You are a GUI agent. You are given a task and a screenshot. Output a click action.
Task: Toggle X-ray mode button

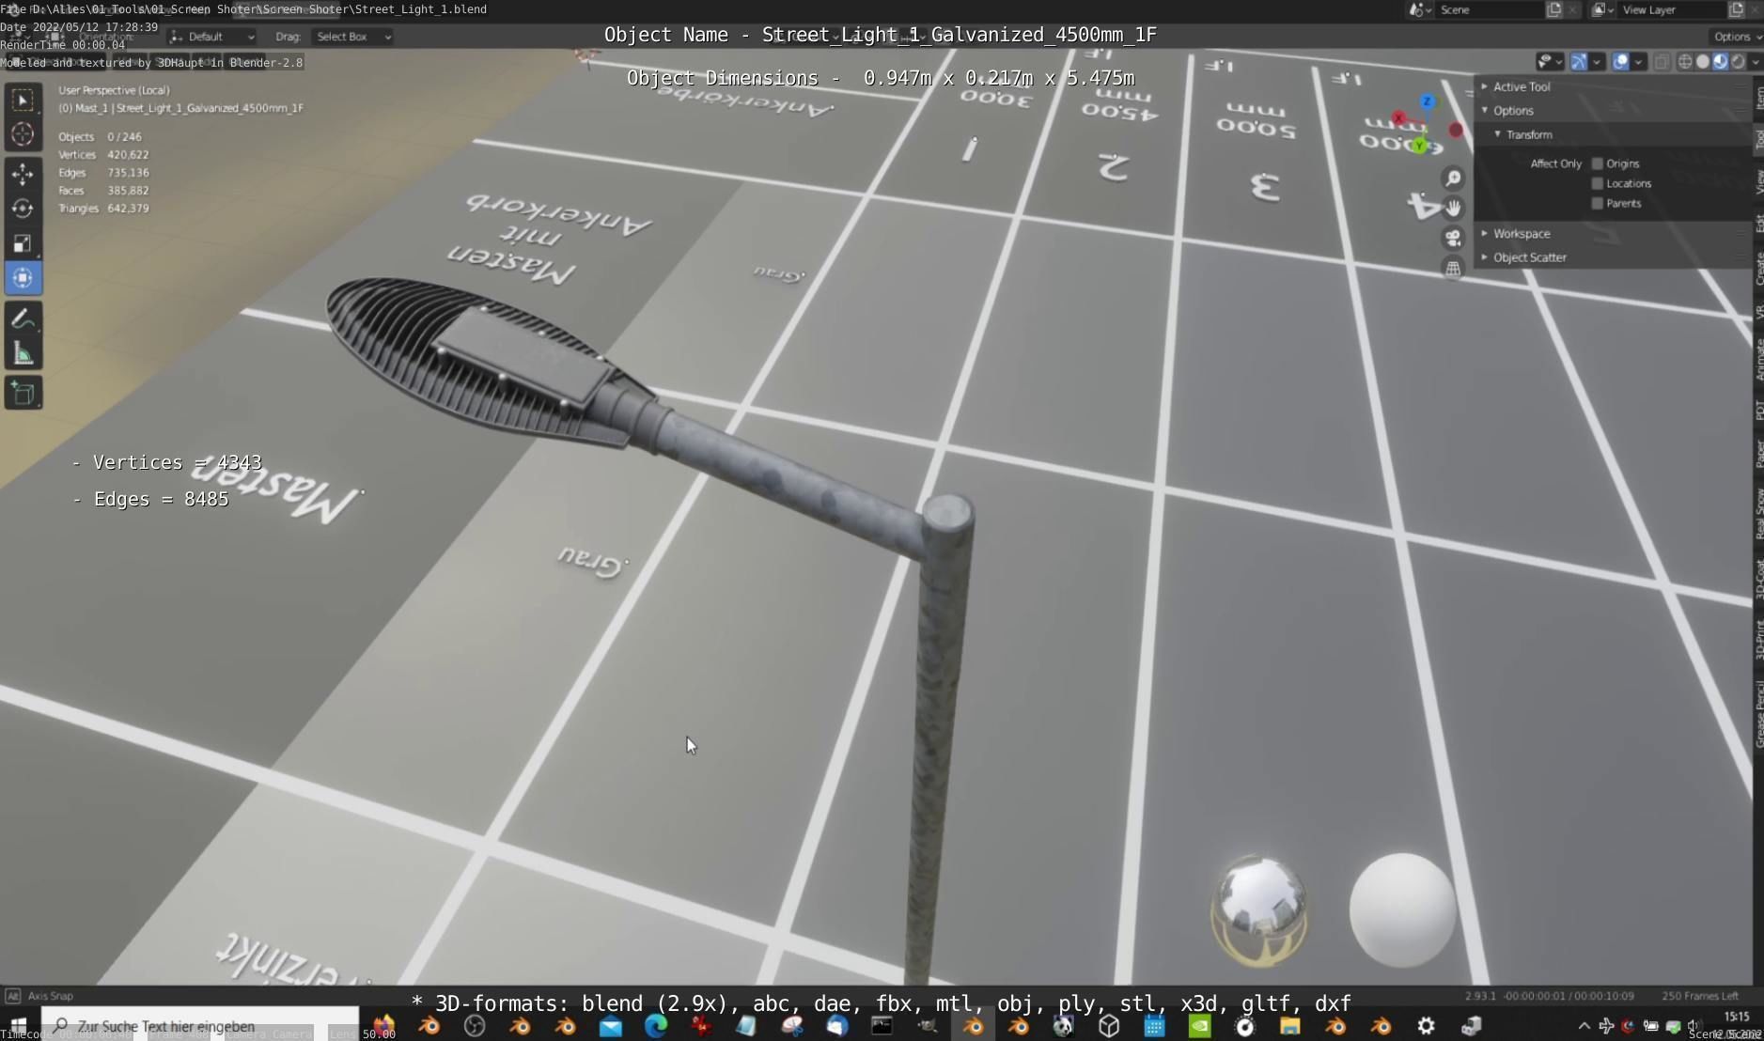1662,62
